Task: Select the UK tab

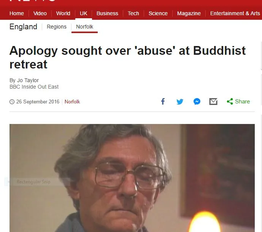Action: pyautogui.click(x=83, y=13)
